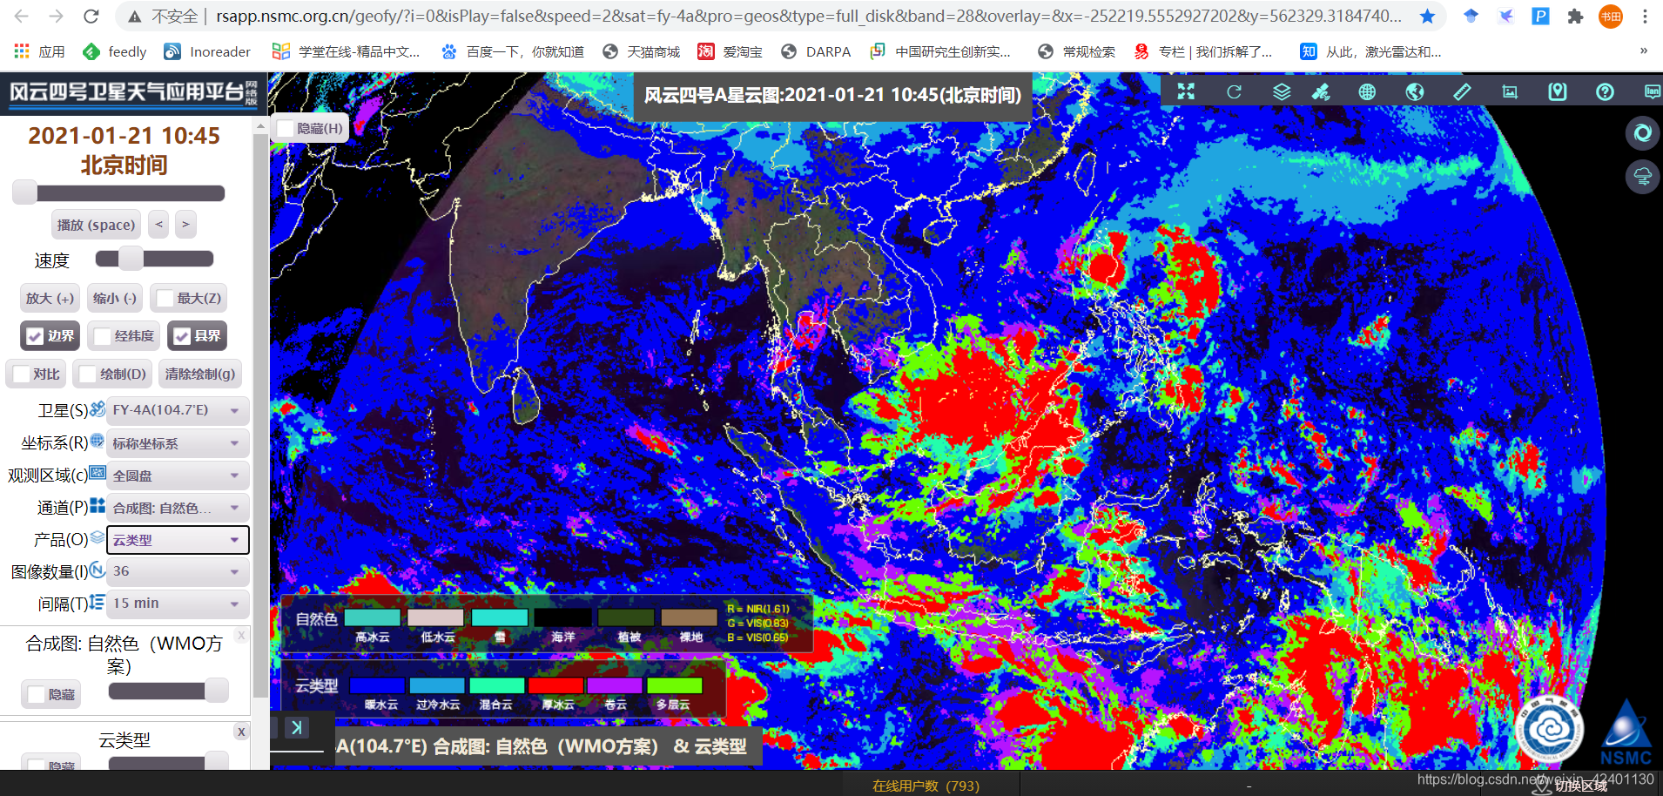Viewport: 1663px width, 796px height.
Task: Click the 缩小 (-) zoom out button
Action: (x=115, y=298)
